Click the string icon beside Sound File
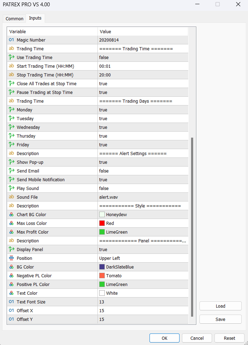The height and width of the screenshot is (345, 248). pyautogui.click(x=12, y=197)
